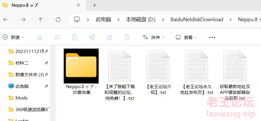Screen dimensions: 261x121
Task: Expand the chevron after BaiduNetdiskDownload
Action: [231, 20]
